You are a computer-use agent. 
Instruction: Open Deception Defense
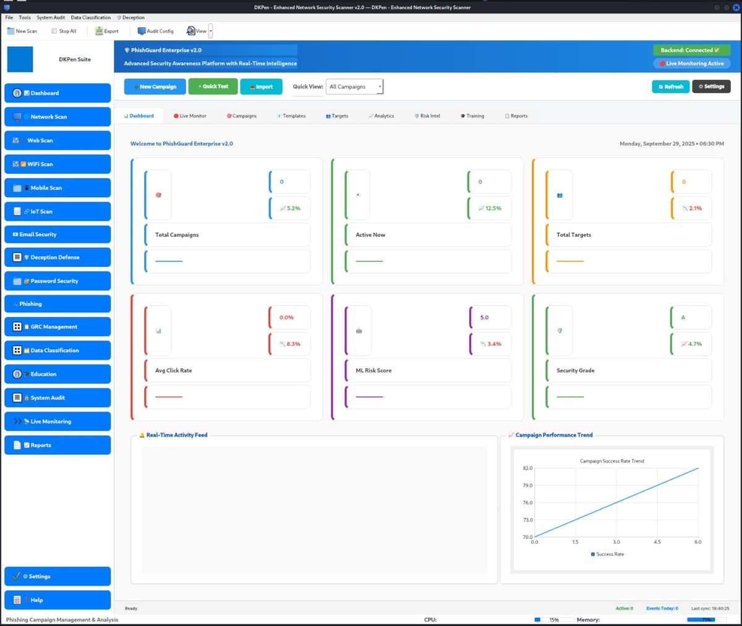(58, 256)
